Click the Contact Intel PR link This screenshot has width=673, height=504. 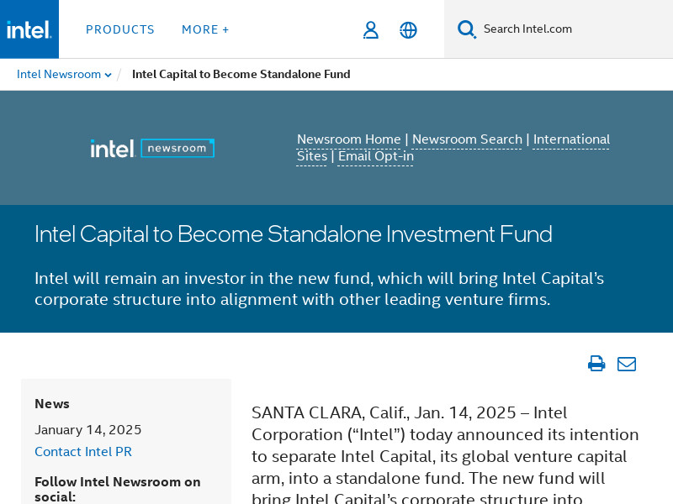83,452
